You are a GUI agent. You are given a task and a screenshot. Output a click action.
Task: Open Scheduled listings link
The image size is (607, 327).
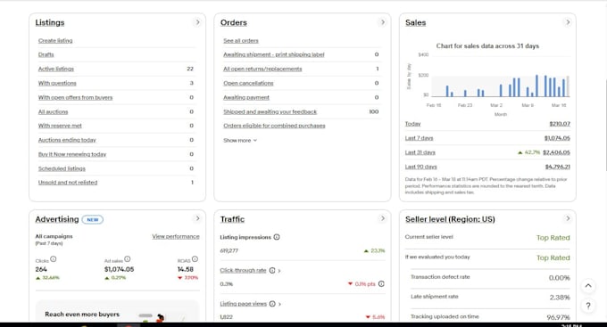click(62, 168)
